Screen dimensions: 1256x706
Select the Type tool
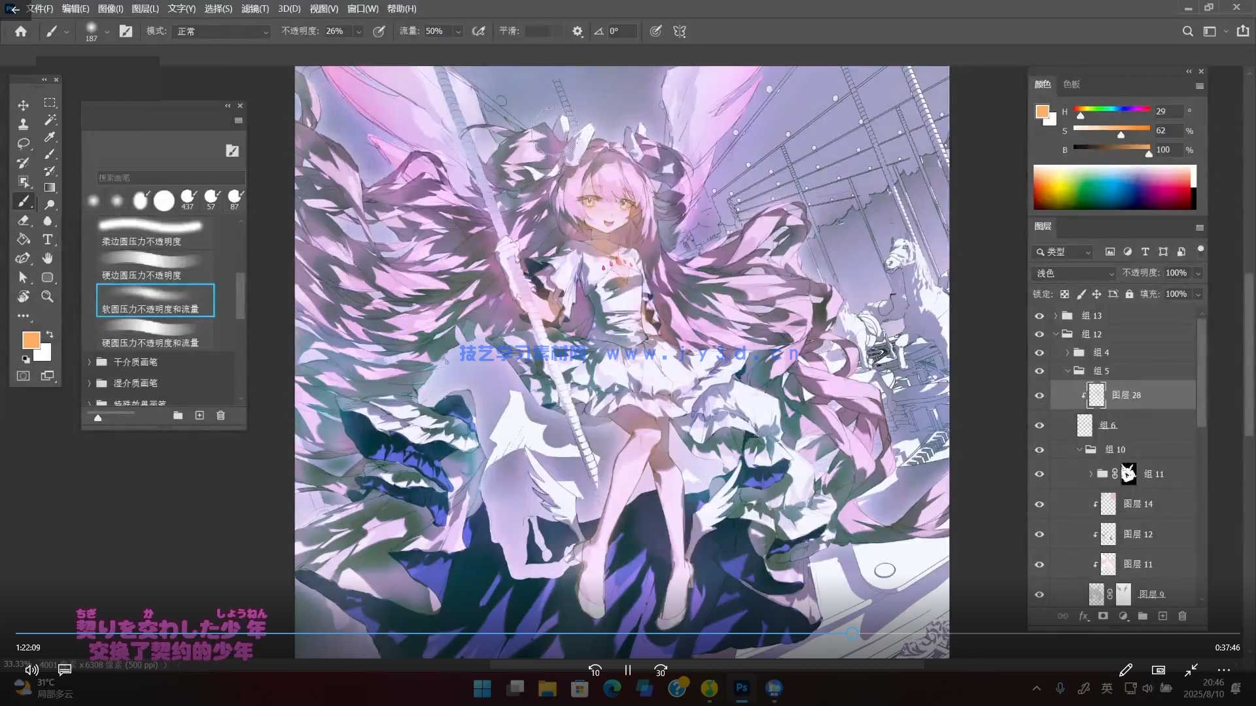(x=47, y=239)
